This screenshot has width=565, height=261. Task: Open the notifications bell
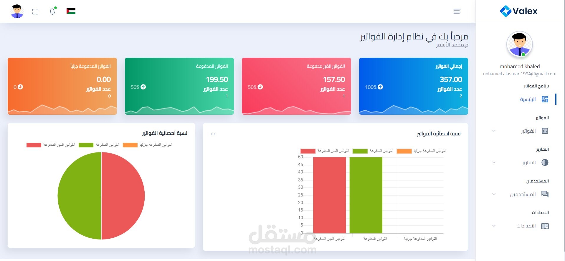52,11
